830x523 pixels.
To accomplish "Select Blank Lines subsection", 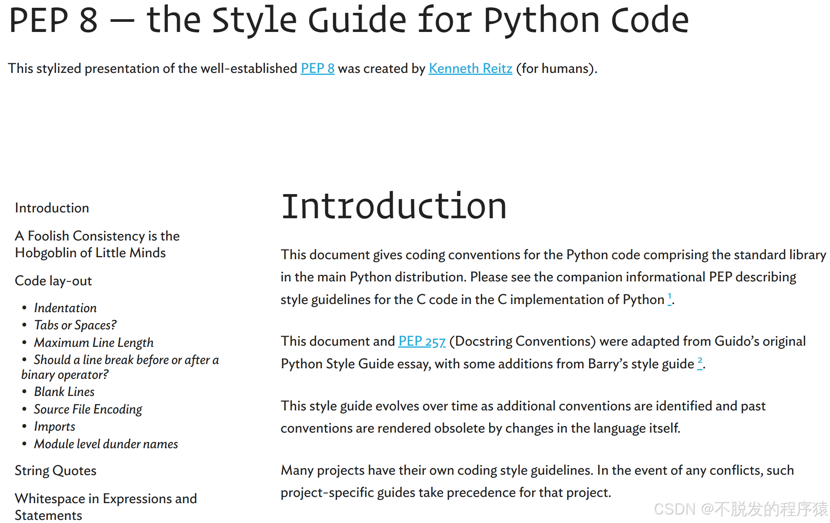I will tap(64, 392).
